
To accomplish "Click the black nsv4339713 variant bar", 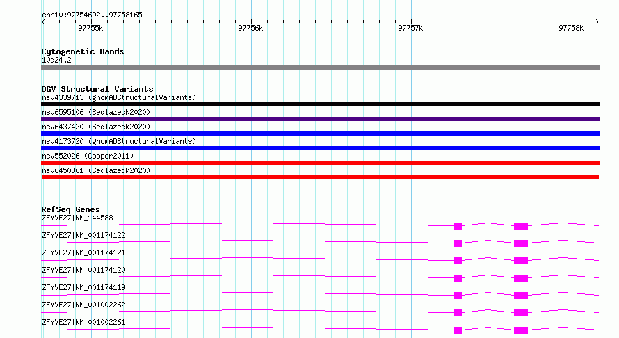I will click(x=320, y=104).
